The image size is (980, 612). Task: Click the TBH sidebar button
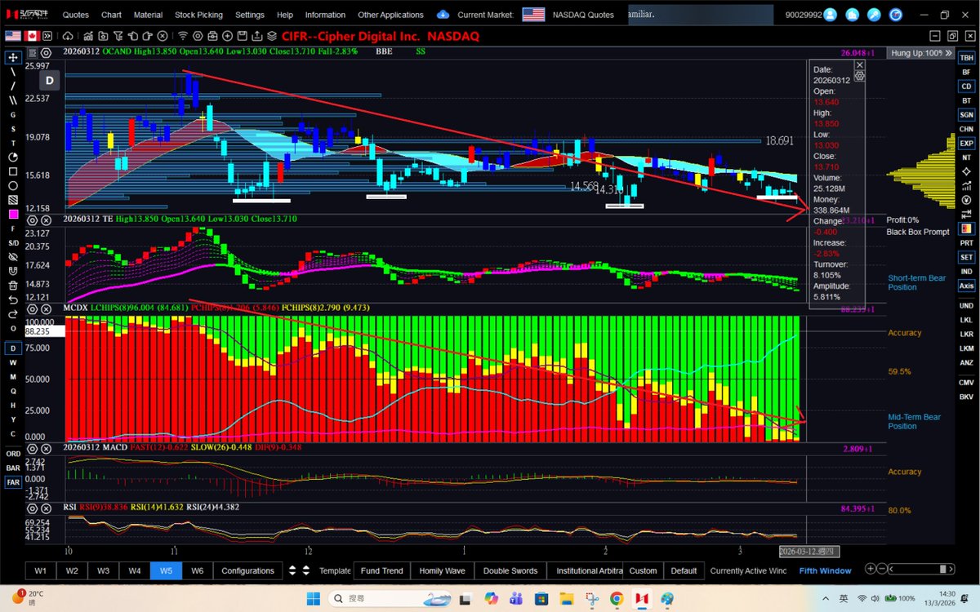(x=966, y=58)
